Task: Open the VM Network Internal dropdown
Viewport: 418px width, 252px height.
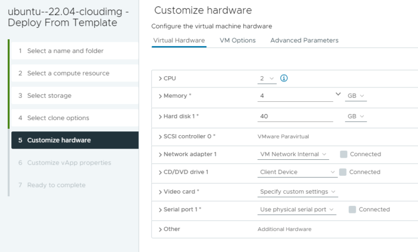Action: tap(293, 154)
